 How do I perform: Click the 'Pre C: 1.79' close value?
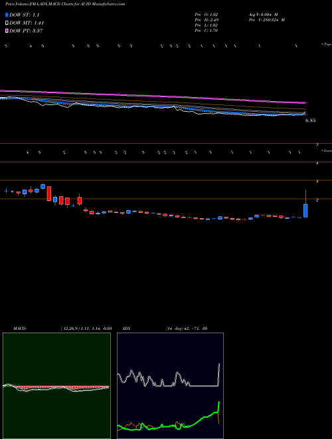point(207,31)
